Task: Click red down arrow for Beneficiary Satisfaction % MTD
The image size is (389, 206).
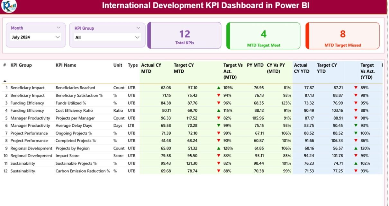Action: pyautogui.click(x=219, y=95)
